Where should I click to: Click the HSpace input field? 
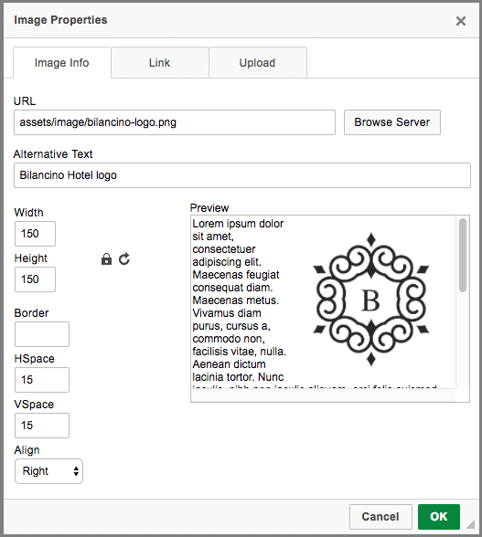(42, 380)
